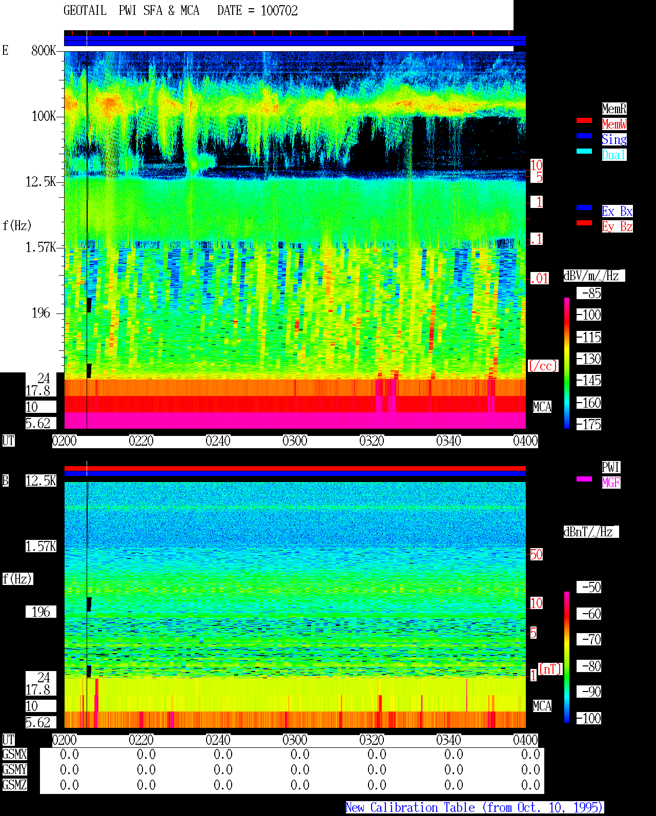Select the "Ex Bx" legend label text
This screenshot has height=816, width=656.
click(617, 211)
